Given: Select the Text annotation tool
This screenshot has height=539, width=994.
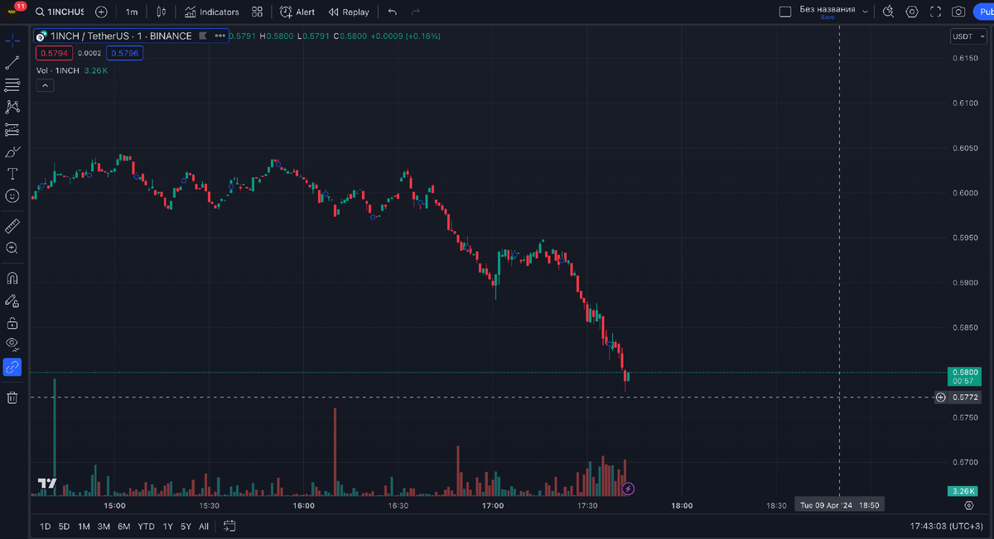Looking at the screenshot, I should point(12,174).
